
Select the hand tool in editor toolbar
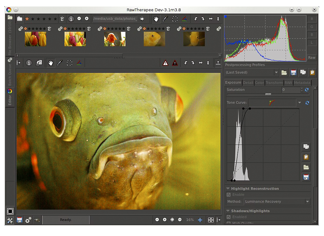click(x=51, y=63)
